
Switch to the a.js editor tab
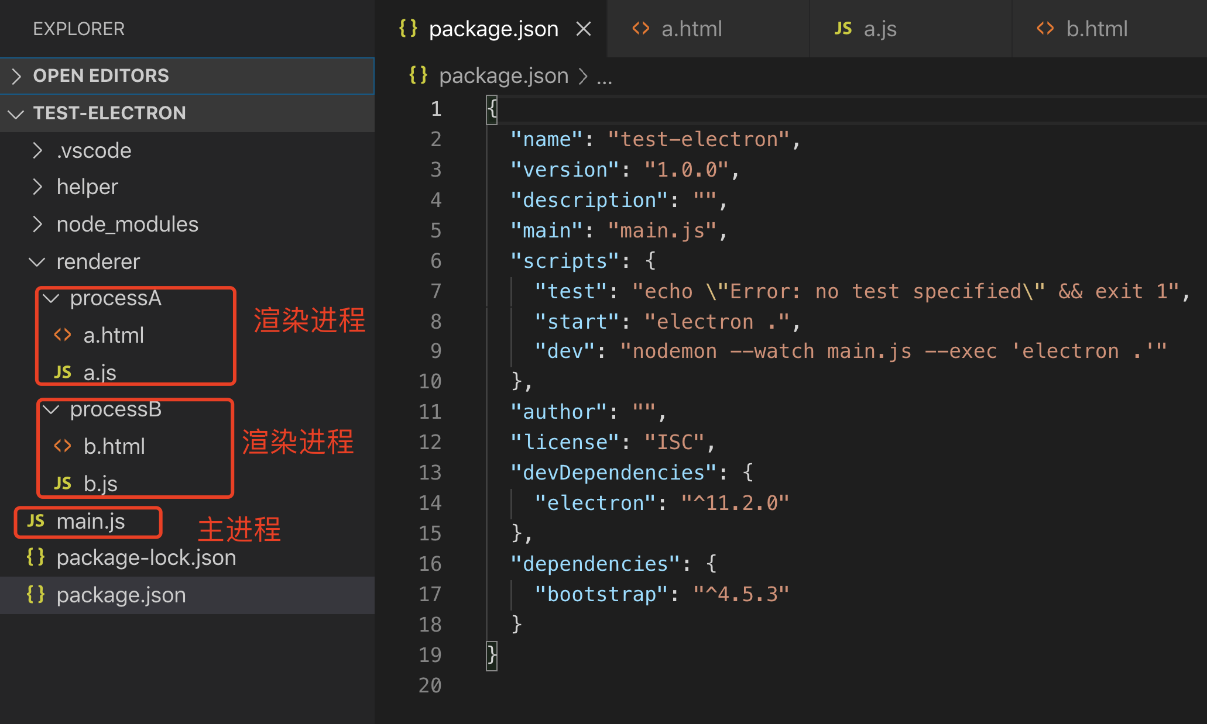pyautogui.click(x=880, y=29)
